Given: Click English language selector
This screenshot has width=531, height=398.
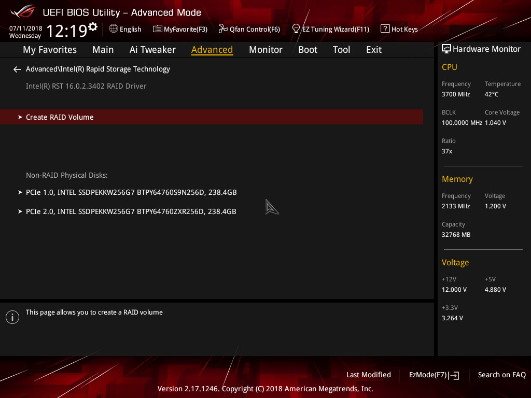Looking at the screenshot, I should click(130, 30).
